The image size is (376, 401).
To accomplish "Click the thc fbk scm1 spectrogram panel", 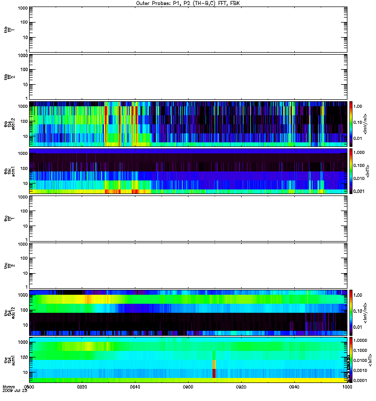I will [x=189, y=360].
